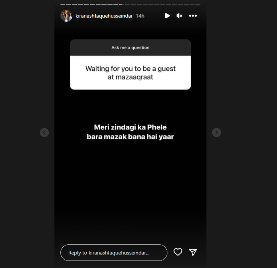Click the at mazaaqraat text line

(x=130, y=77)
